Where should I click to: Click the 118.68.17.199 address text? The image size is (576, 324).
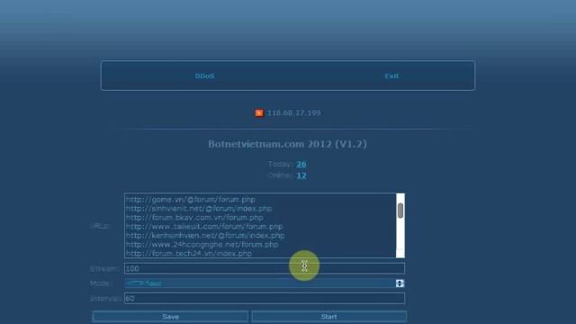294,112
